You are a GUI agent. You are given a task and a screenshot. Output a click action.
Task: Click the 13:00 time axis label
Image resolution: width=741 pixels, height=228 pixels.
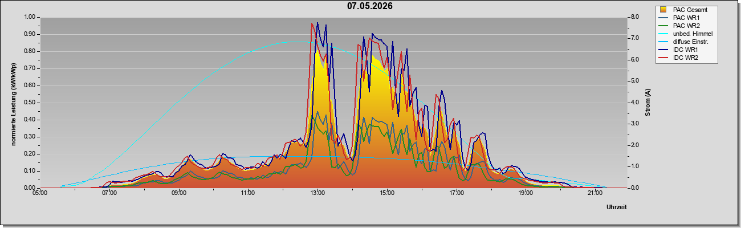click(317, 194)
